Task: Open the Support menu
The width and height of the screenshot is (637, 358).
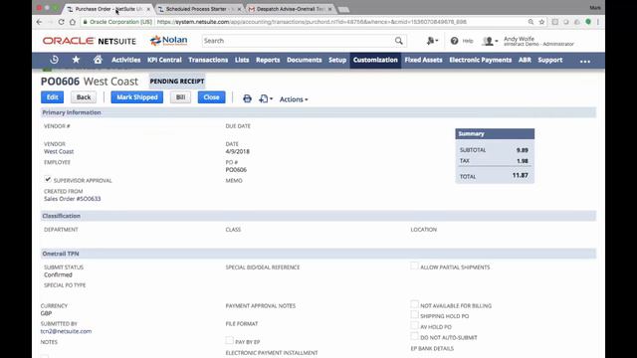Action: pos(550,60)
